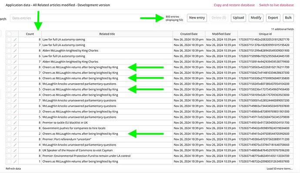Screen dimensions: 300x173
Task: Edit pencil for Cheers as McLaughlin count 5 row
Action: [x=15, y=89]
